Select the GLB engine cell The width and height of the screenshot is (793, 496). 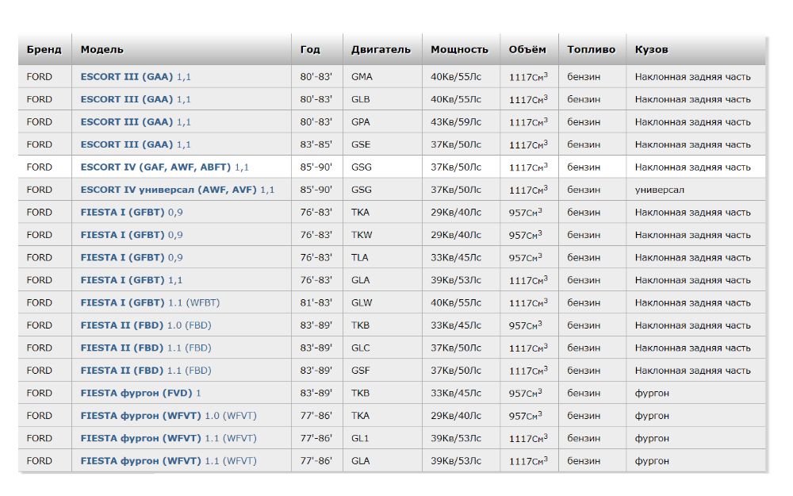pyautogui.click(x=382, y=99)
